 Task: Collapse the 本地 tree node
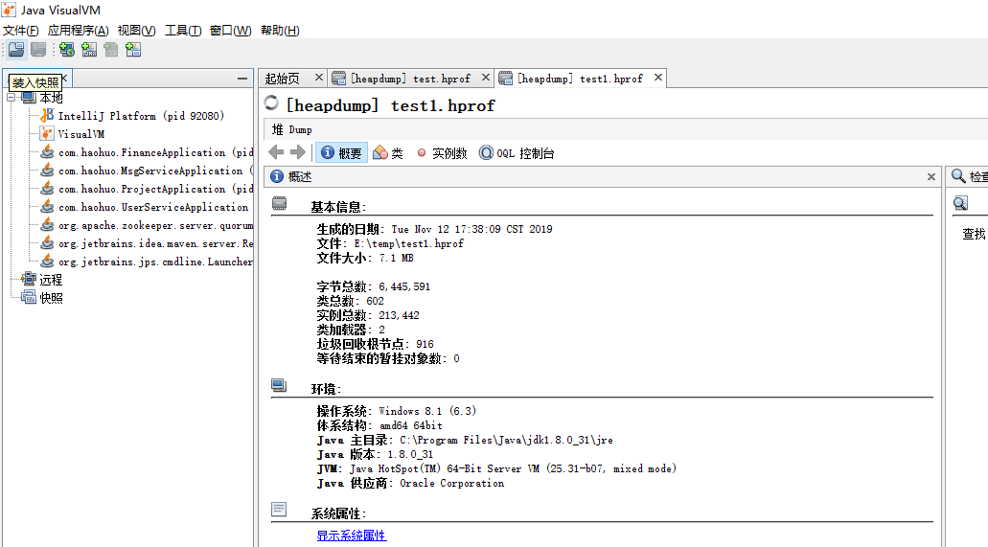tap(11, 98)
